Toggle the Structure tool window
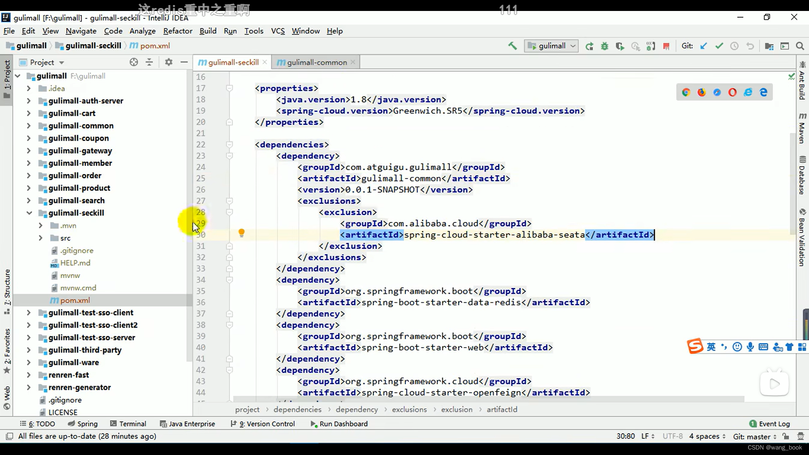Viewport: 809px width, 455px height. 7,292
